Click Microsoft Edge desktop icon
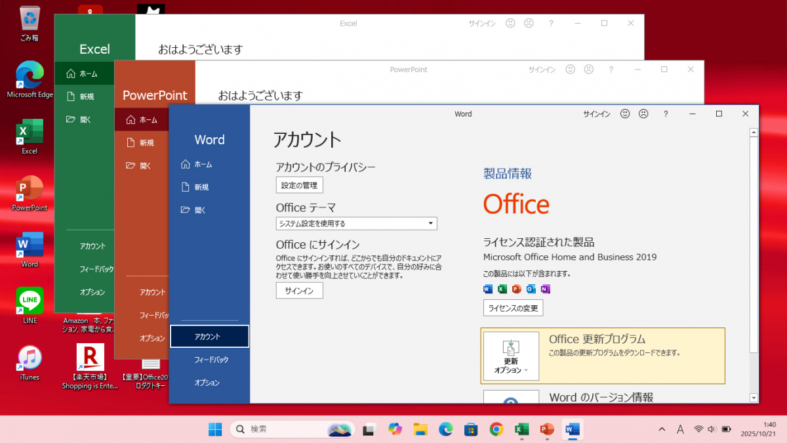Image resolution: width=787 pixels, height=443 pixels. click(30, 75)
